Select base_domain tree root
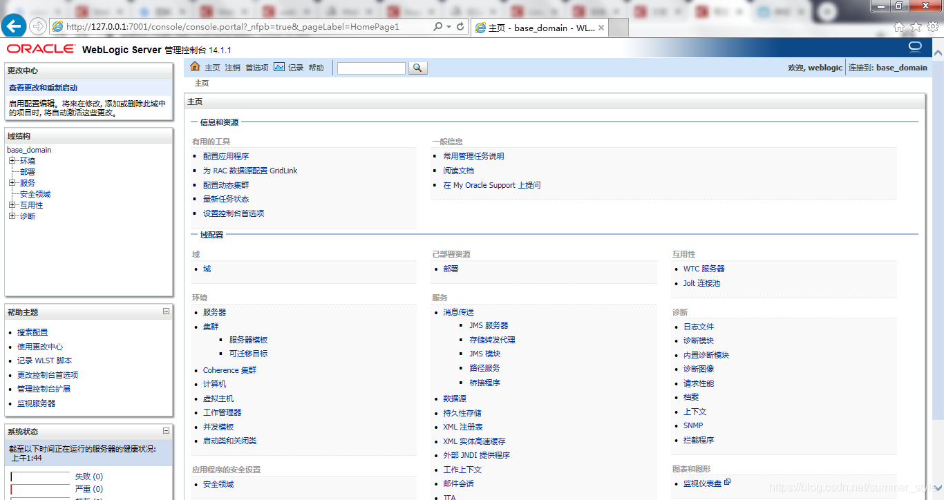Image resolution: width=944 pixels, height=500 pixels. (29, 150)
